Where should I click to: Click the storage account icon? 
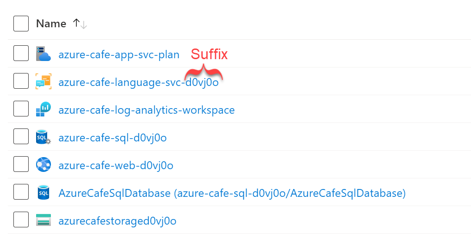(x=43, y=220)
